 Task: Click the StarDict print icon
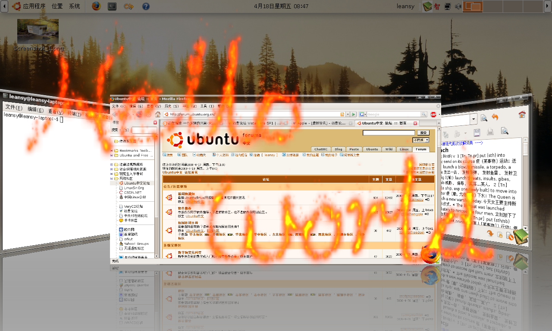click(490, 131)
